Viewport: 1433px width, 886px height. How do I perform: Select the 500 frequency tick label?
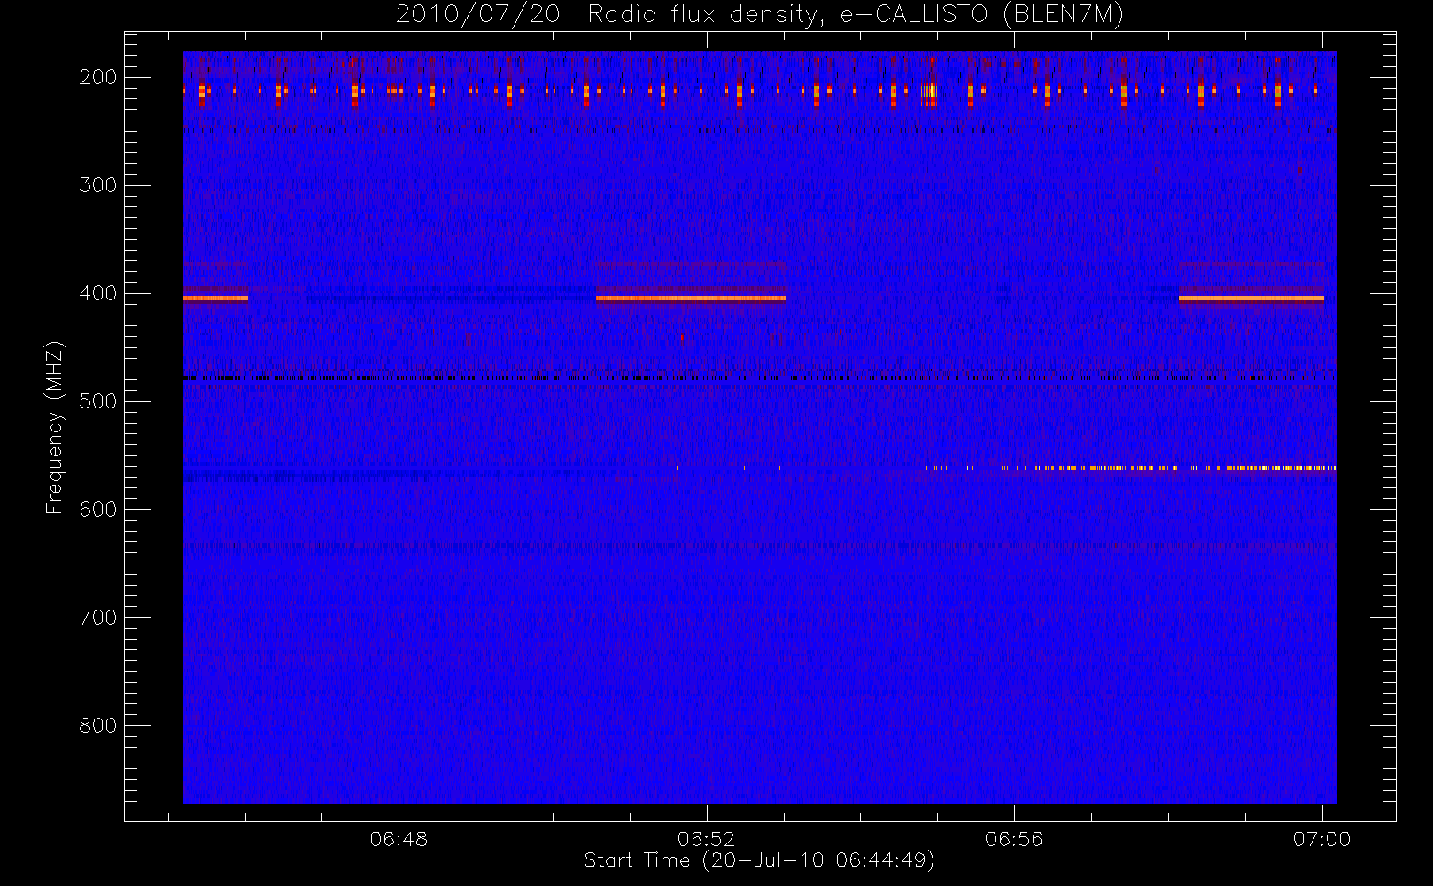pos(98,401)
